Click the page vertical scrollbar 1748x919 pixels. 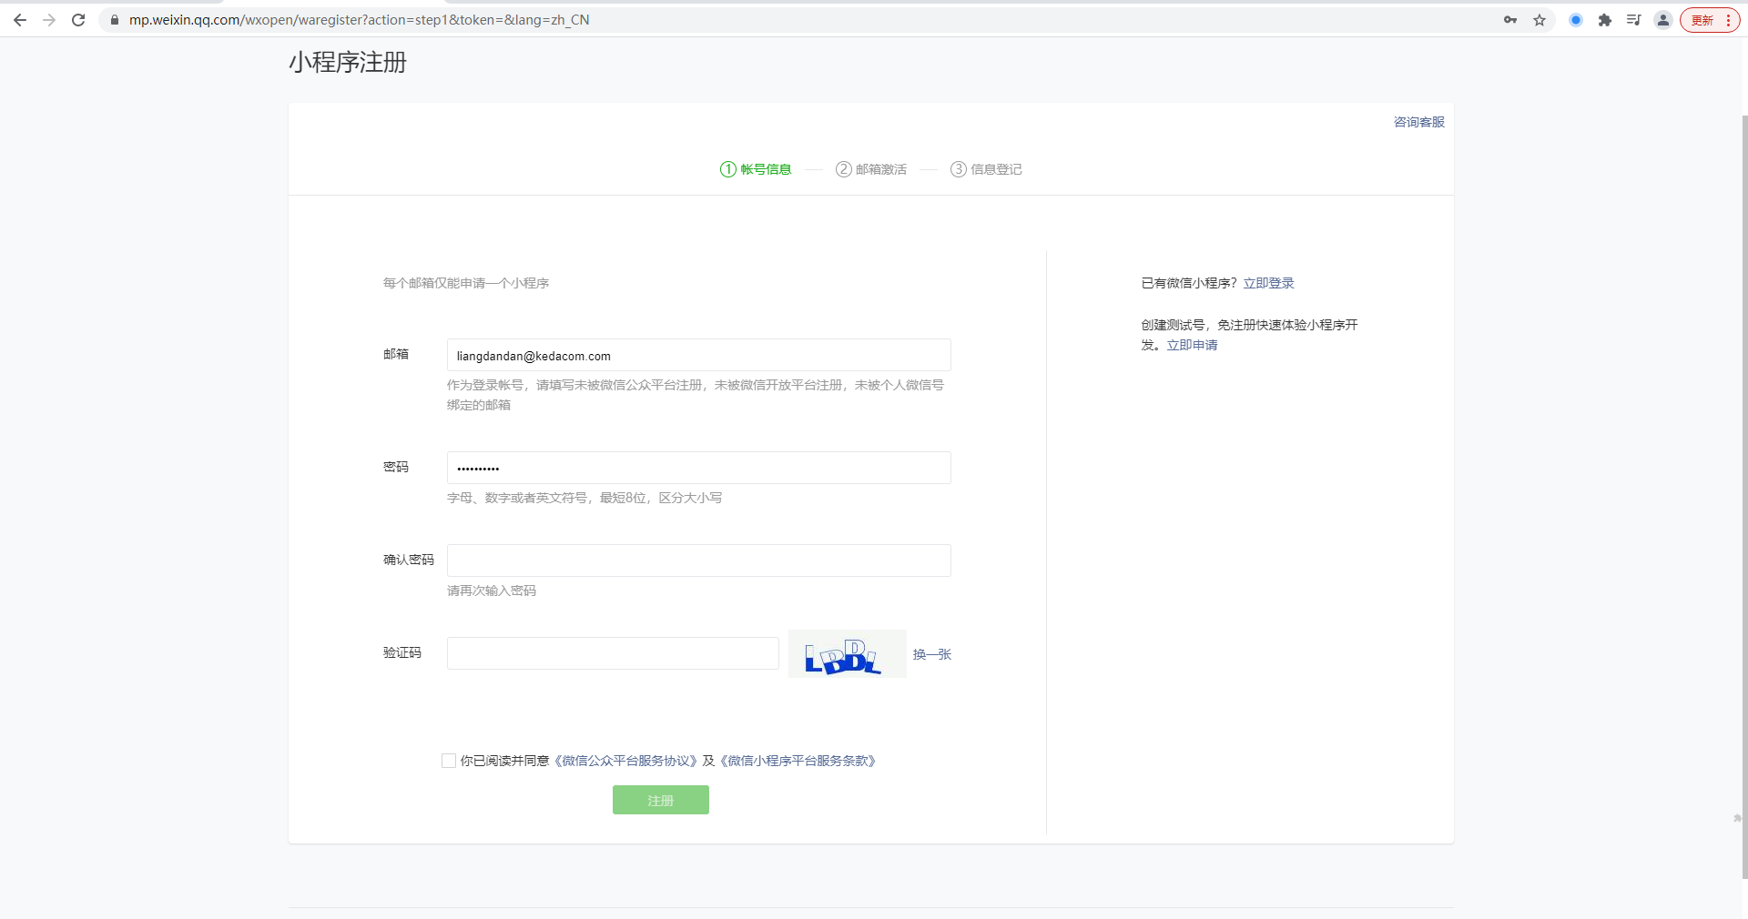[1744, 496]
